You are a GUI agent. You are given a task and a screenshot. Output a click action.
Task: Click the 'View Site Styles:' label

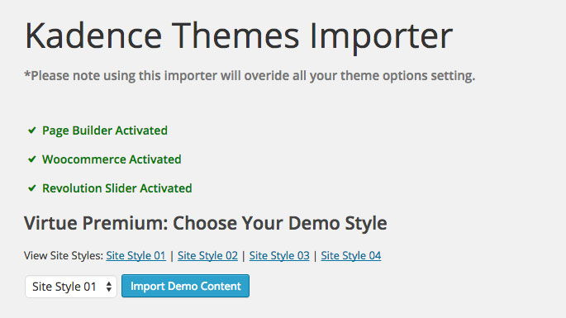click(64, 255)
